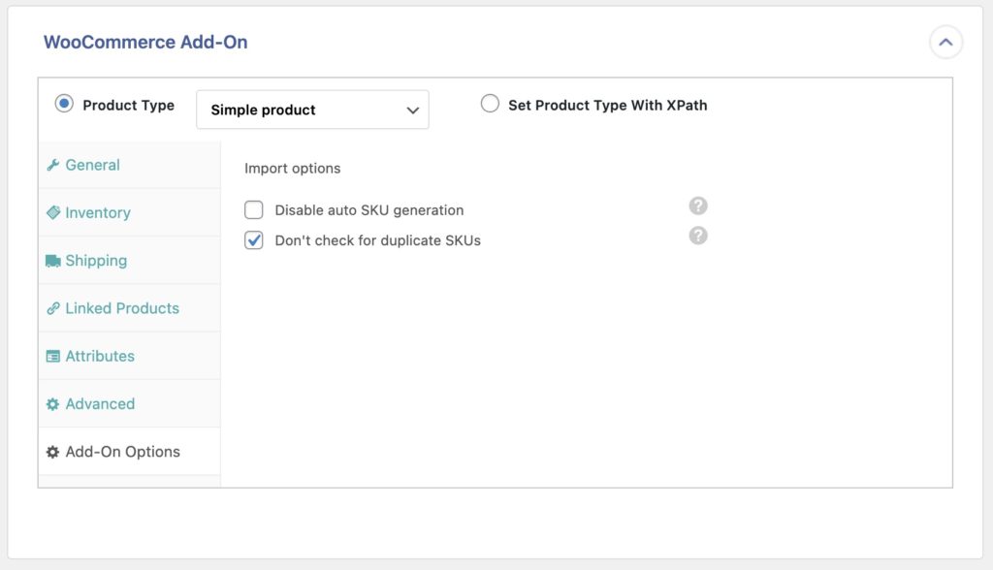This screenshot has width=993, height=570.
Task: Click the truck icon beside Shipping
Action: click(55, 260)
